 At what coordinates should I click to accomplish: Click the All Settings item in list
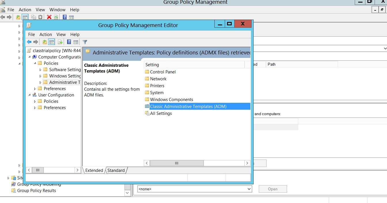tap(161, 113)
